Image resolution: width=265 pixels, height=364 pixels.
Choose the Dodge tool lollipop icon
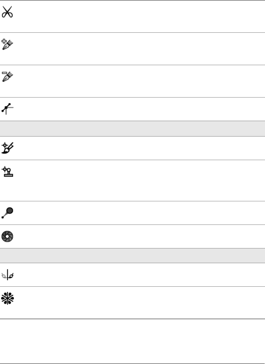[x=7, y=213]
